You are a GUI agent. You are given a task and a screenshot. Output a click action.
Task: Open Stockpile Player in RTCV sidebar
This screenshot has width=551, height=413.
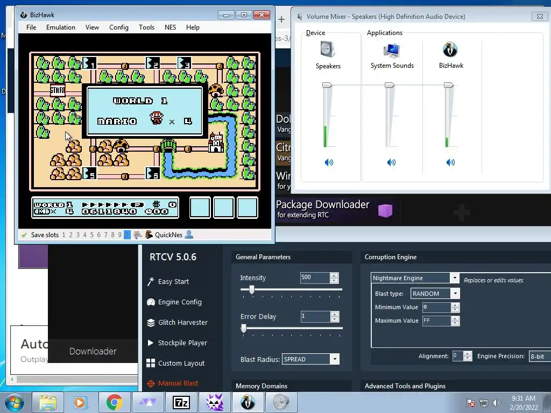coord(176,343)
